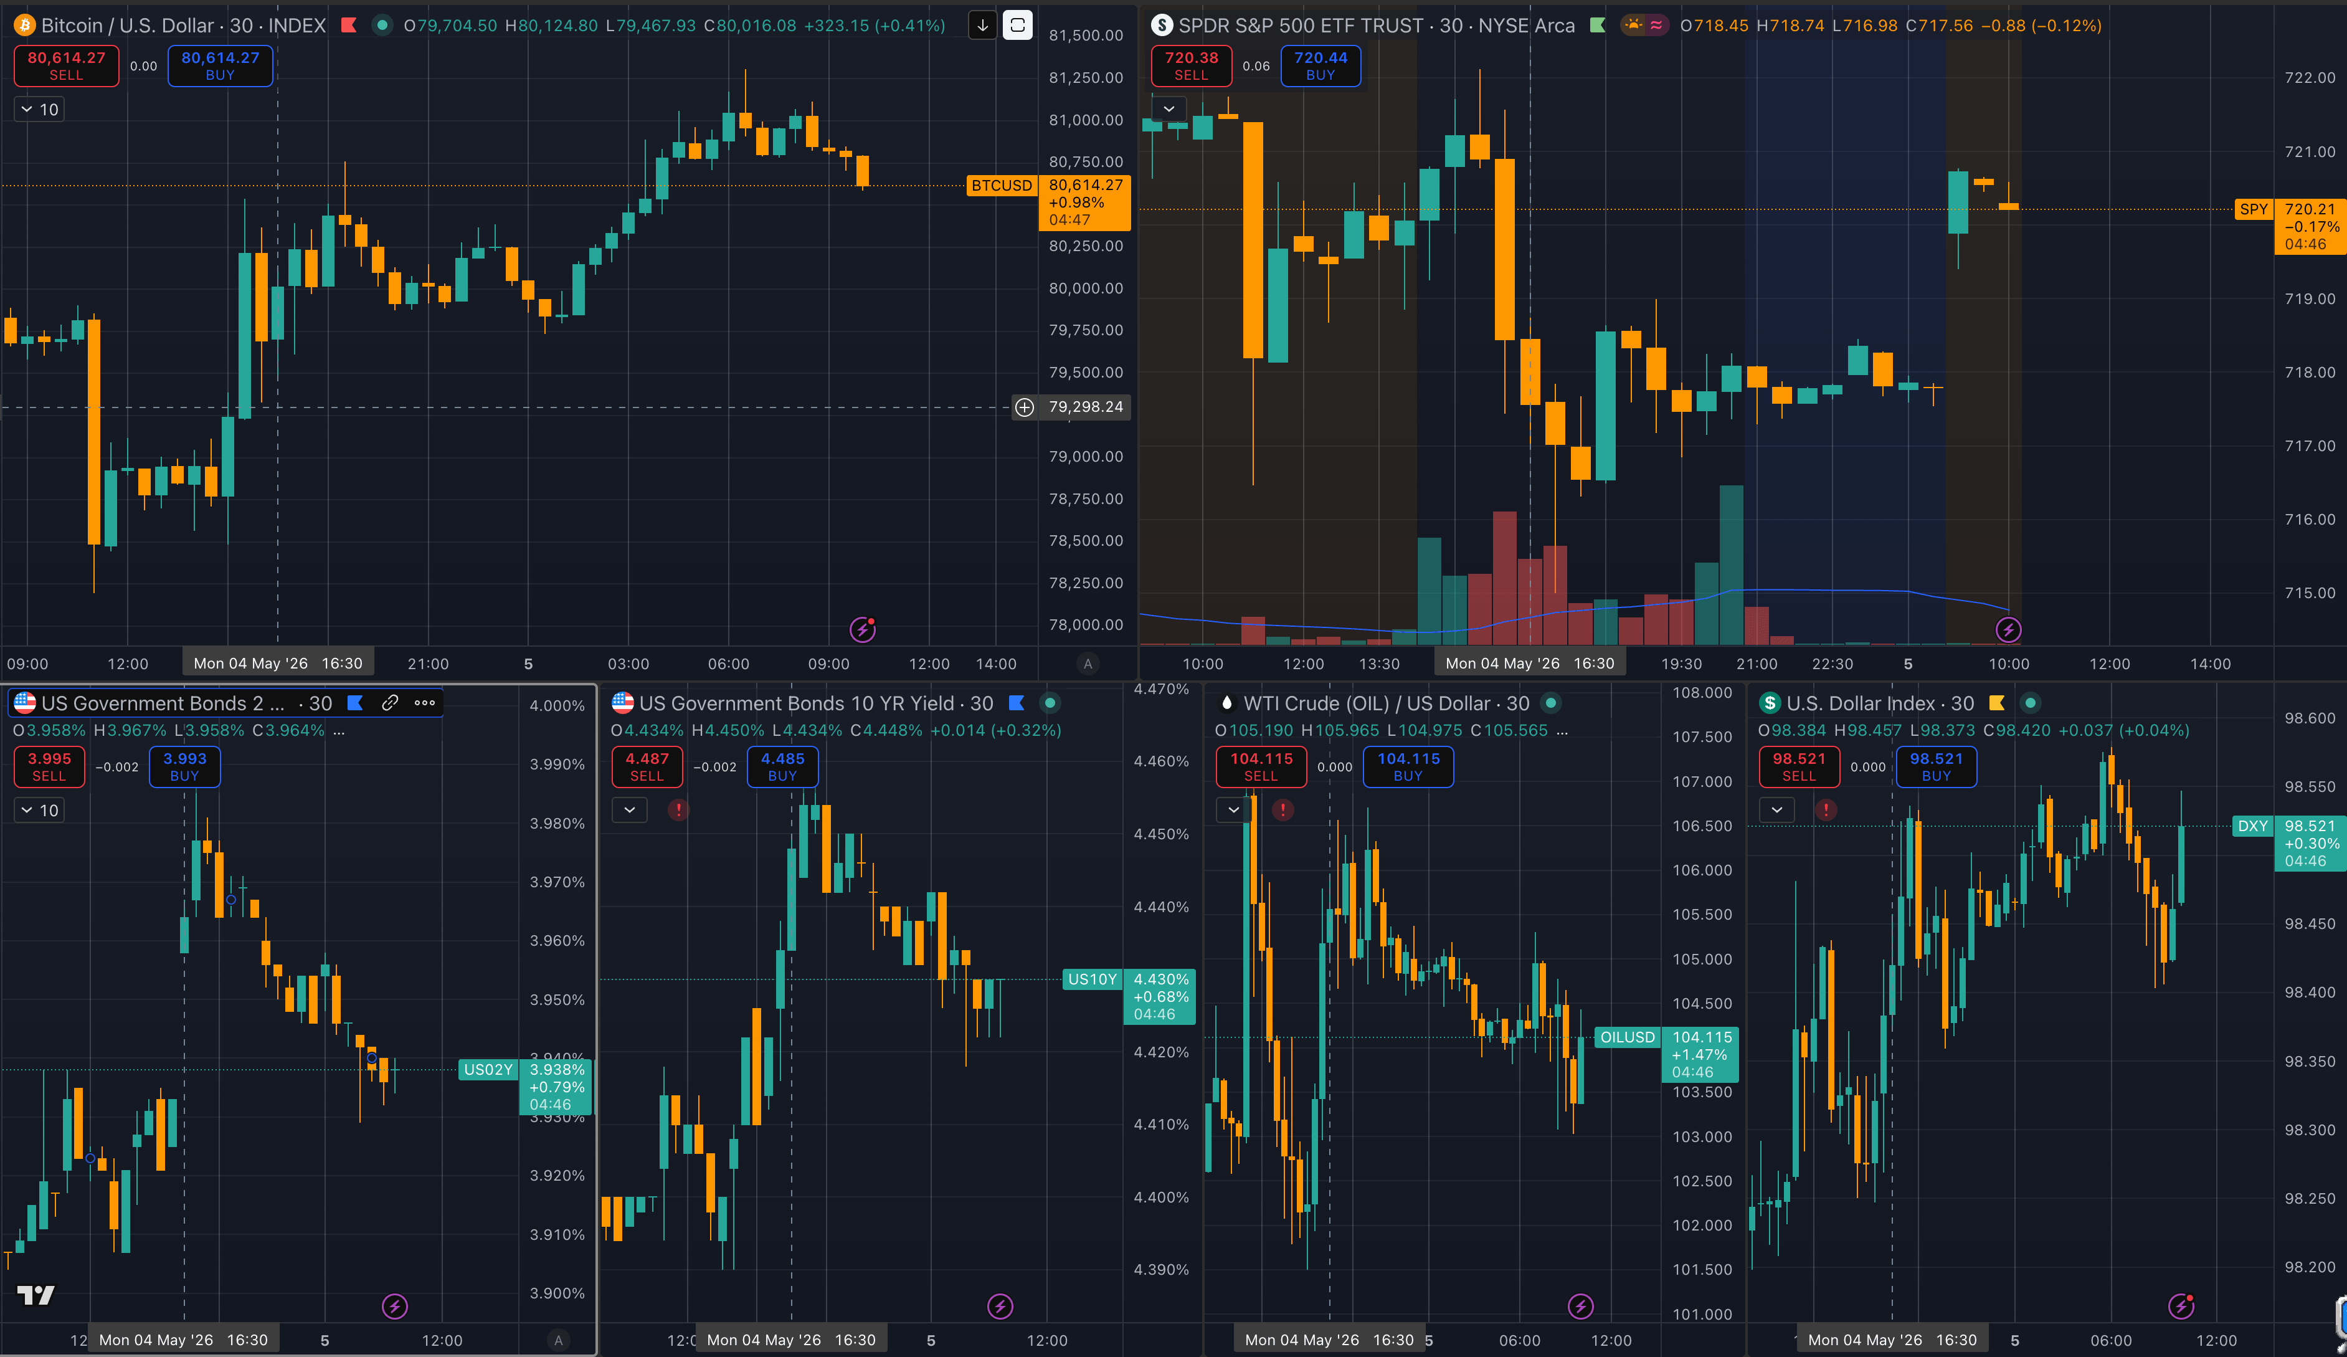The height and width of the screenshot is (1357, 2347).
Task: Open the SPDR S&P 500 ETF TRUST symbol title
Action: [1377, 25]
